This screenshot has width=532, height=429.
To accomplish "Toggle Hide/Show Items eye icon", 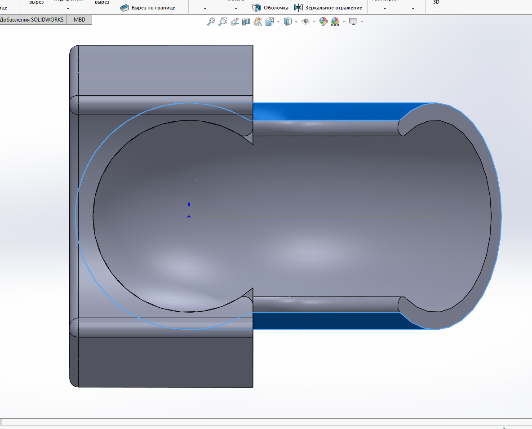I will click(x=306, y=22).
